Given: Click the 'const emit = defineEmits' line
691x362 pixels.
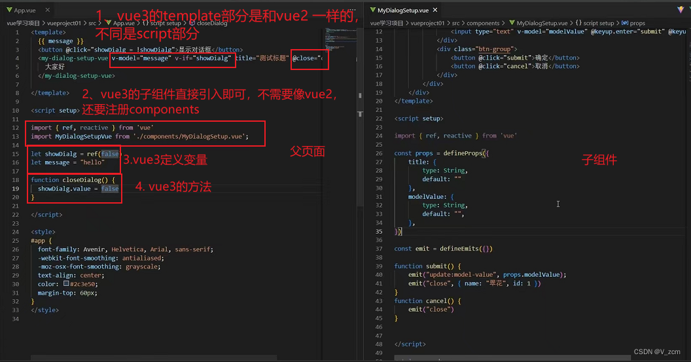Looking at the screenshot, I should click(x=444, y=249).
